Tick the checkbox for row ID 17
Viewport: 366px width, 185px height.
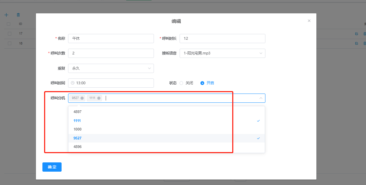coord(10,34)
